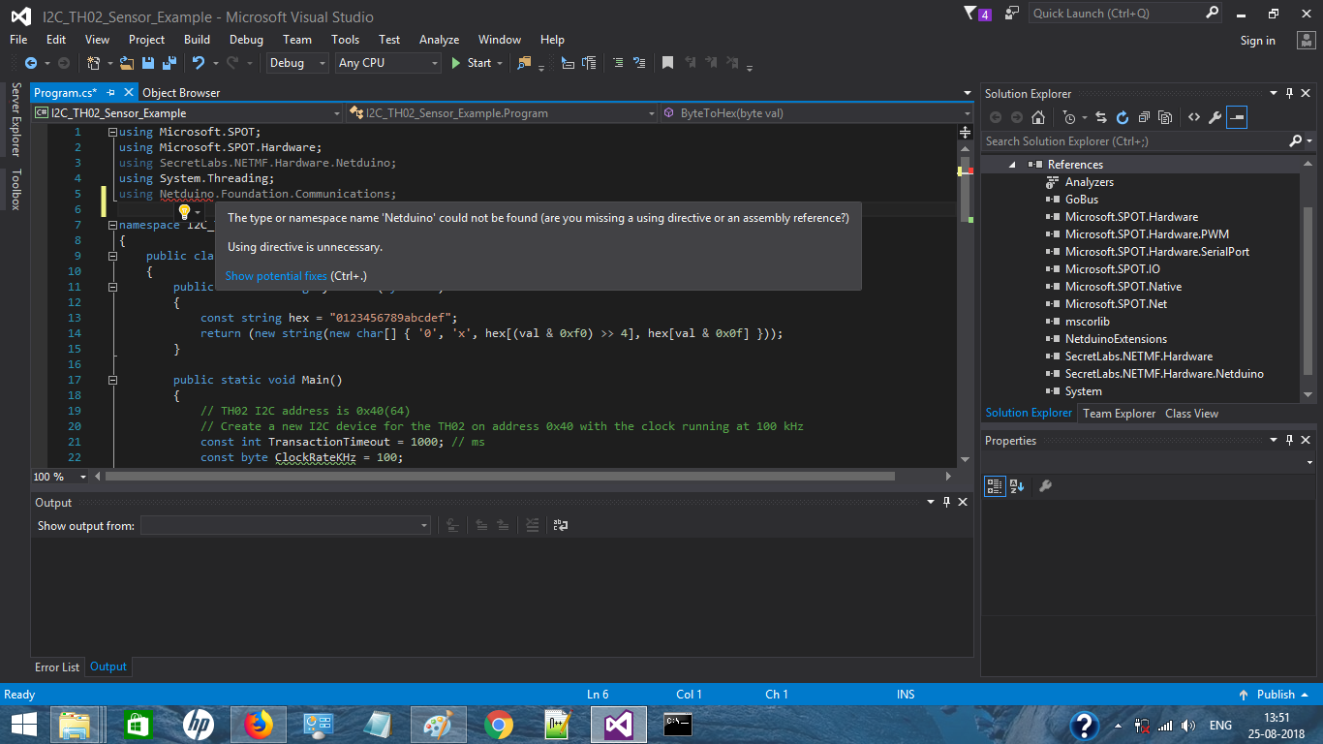Image resolution: width=1323 pixels, height=744 pixels.
Task: Click the Publish button in status bar
Action: [1275, 695]
